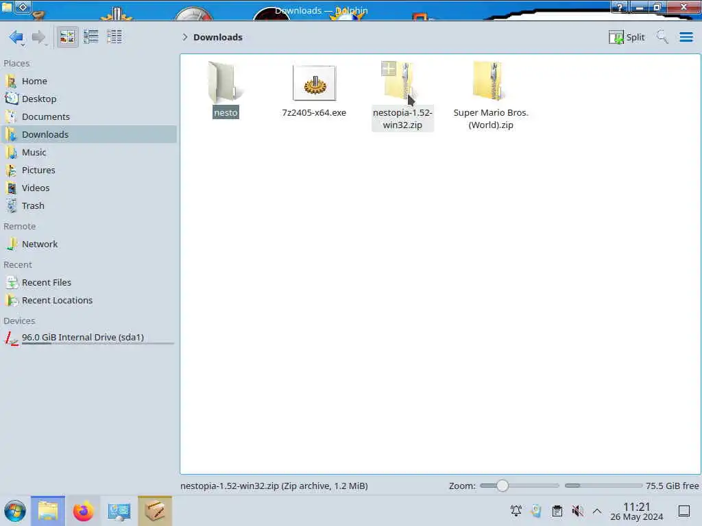Viewport: 702px width, 526px height.
Task: Click the Devices section header
Action: pyautogui.click(x=19, y=321)
